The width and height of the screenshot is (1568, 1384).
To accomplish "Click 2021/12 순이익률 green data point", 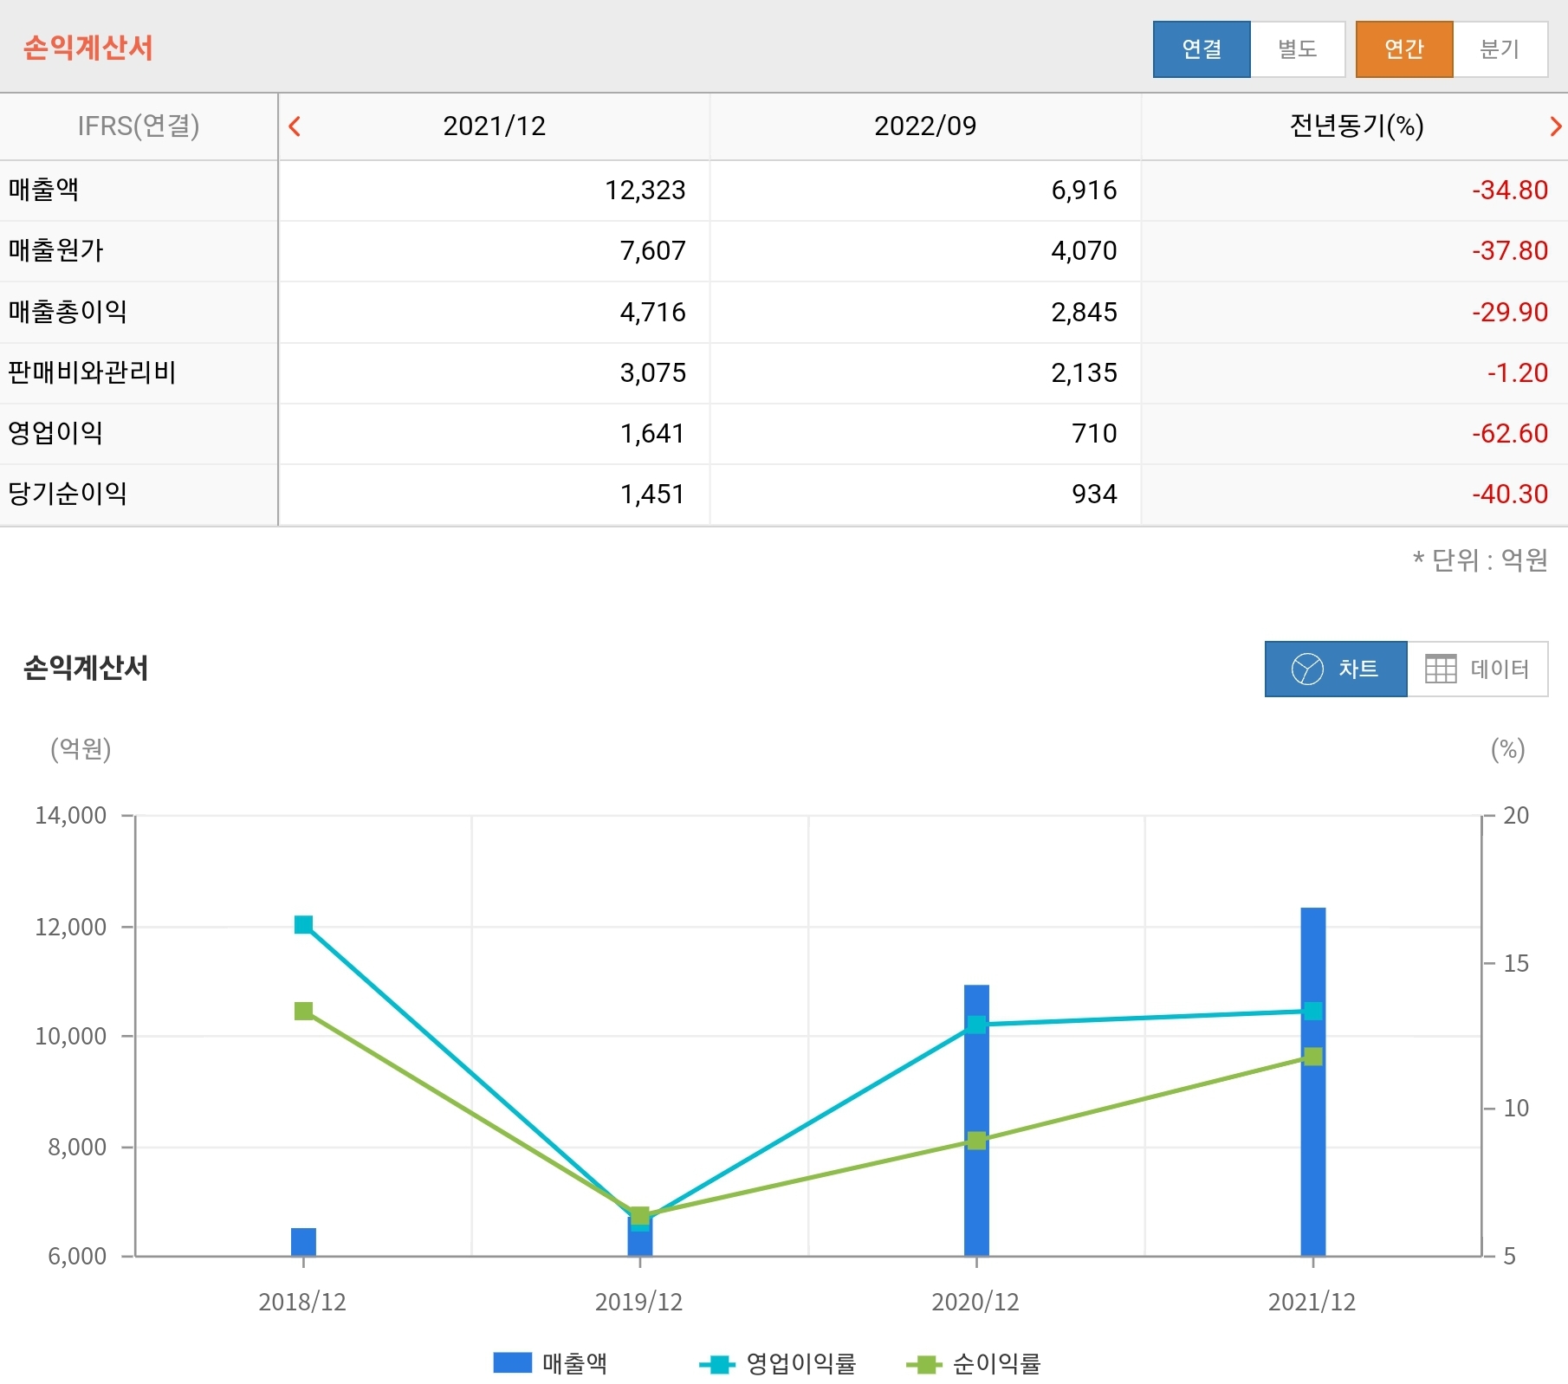I will (x=1313, y=1057).
